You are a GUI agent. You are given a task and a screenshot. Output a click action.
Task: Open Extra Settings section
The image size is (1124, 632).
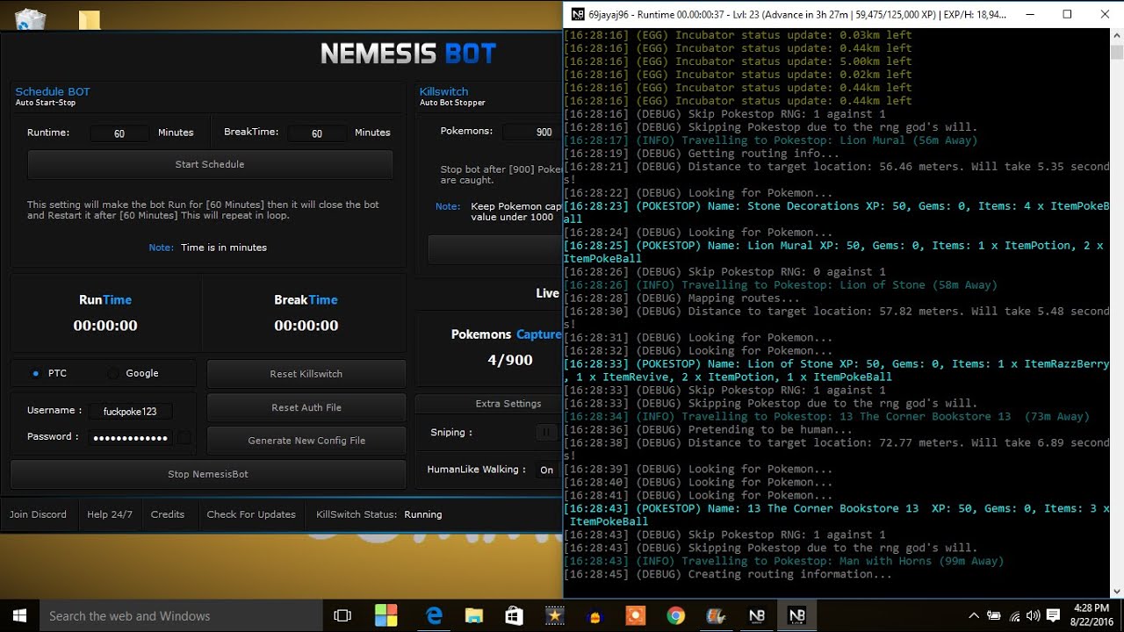pyautogui.click(x=488, y=404)
